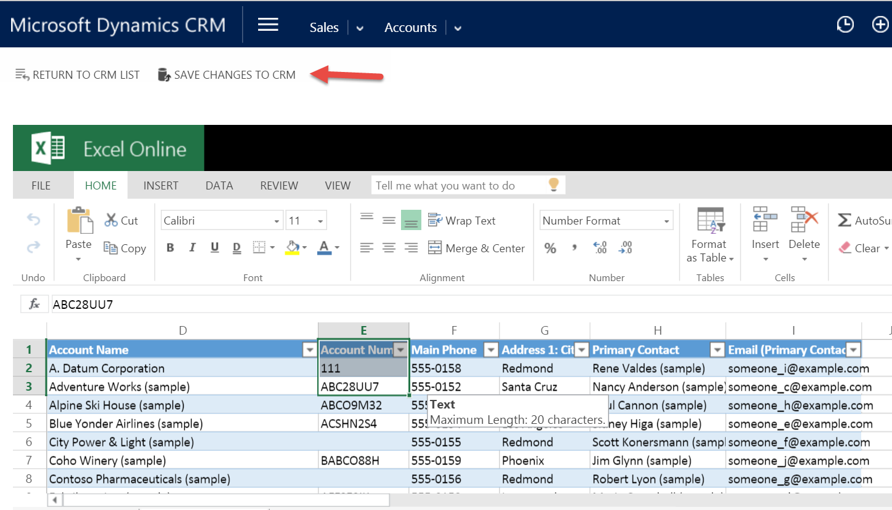Click the recently viewed items clock icon
This screenshot has width=892, height=510.
click(x=845, y=25)
